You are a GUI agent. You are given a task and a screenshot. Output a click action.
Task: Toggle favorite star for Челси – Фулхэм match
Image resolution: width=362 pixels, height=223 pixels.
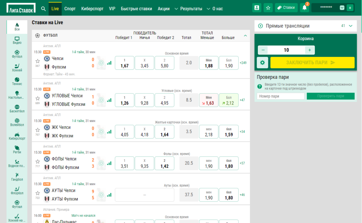(x=37, y=61)
